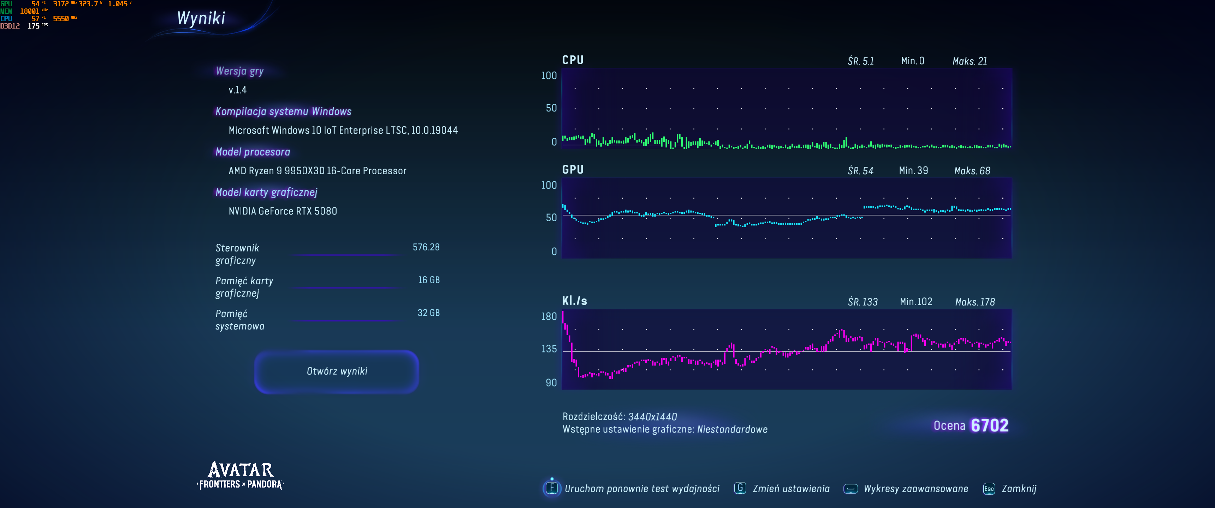Click the 'Sterownik graficzny' value 576.28

pyautogui.click(x=426, y=247)
